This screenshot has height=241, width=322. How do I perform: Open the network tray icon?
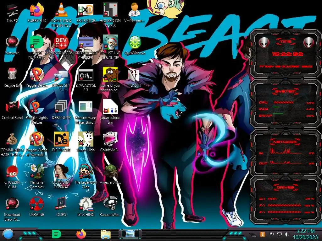point(279,234)
